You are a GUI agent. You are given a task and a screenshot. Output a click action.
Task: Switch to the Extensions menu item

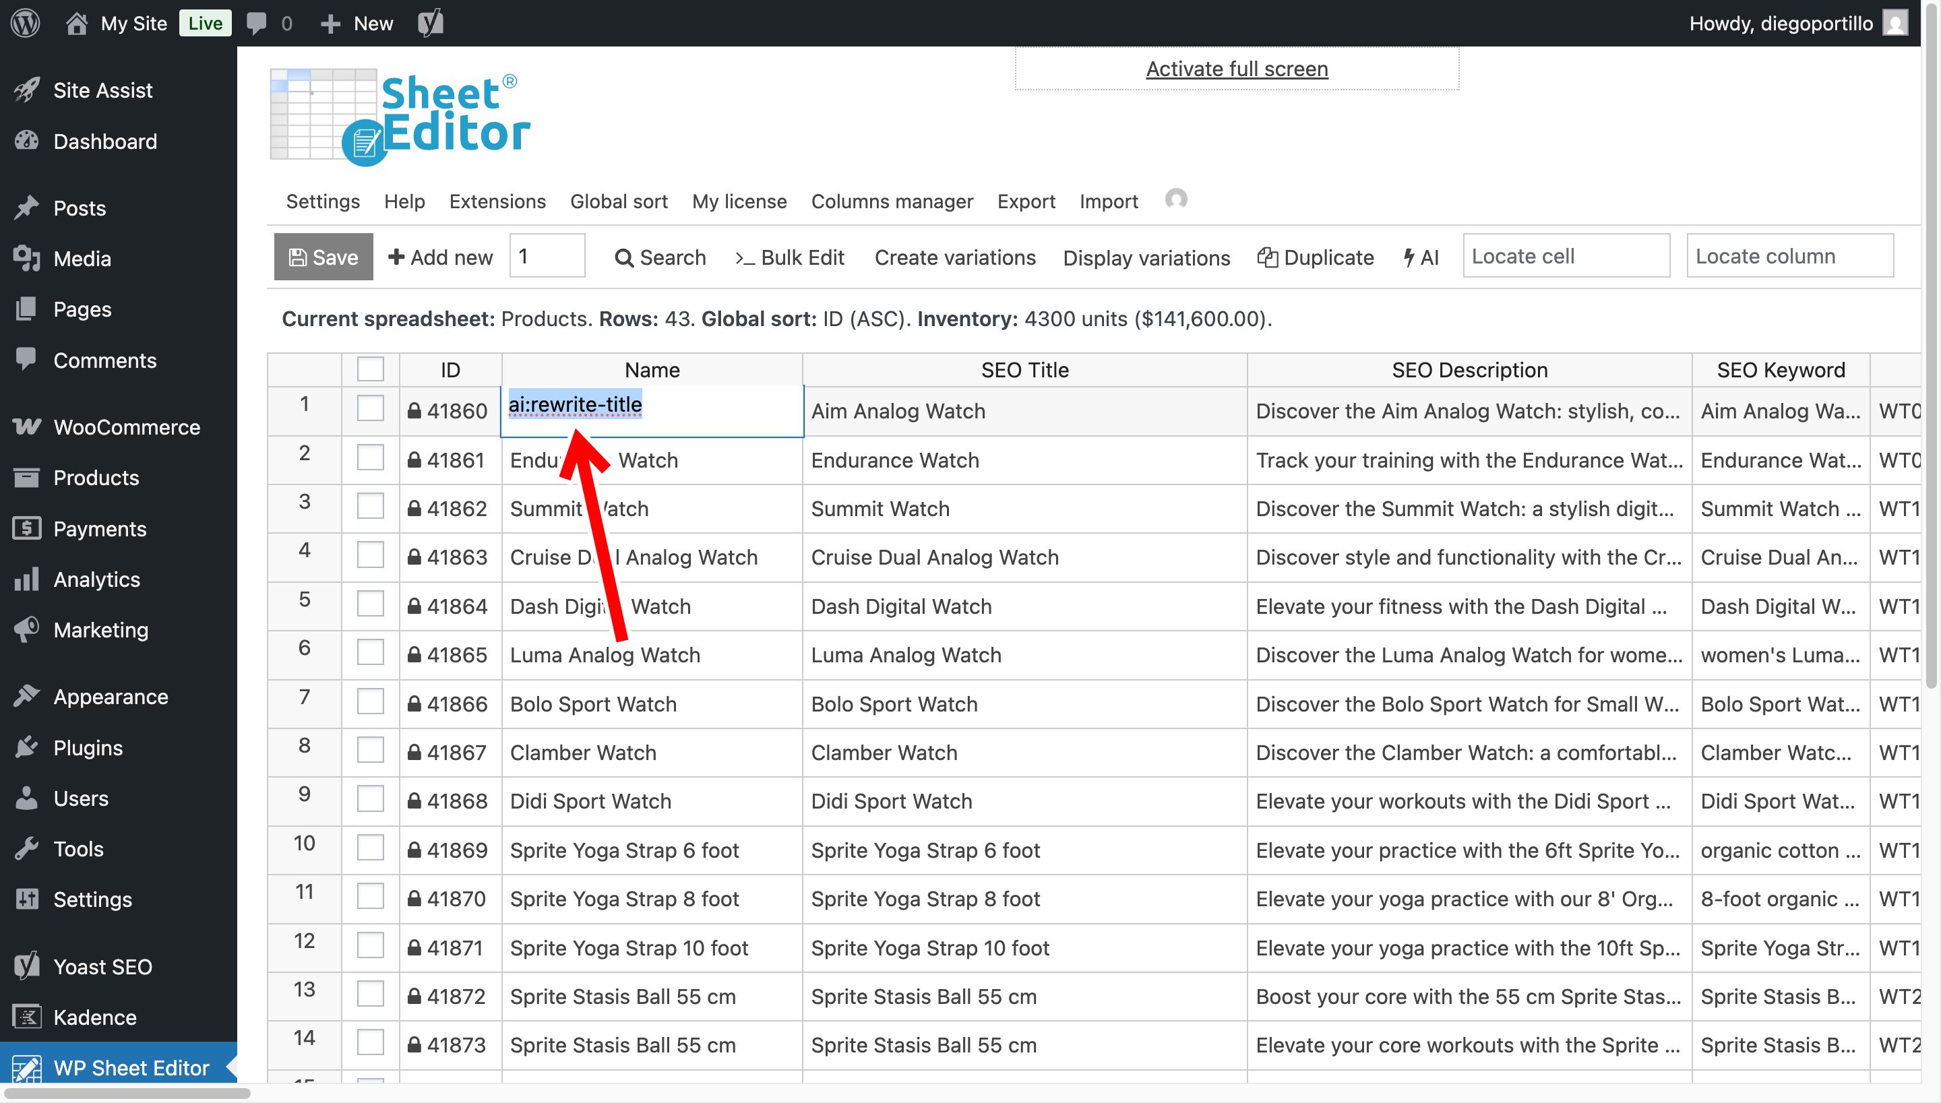(497, 201)
